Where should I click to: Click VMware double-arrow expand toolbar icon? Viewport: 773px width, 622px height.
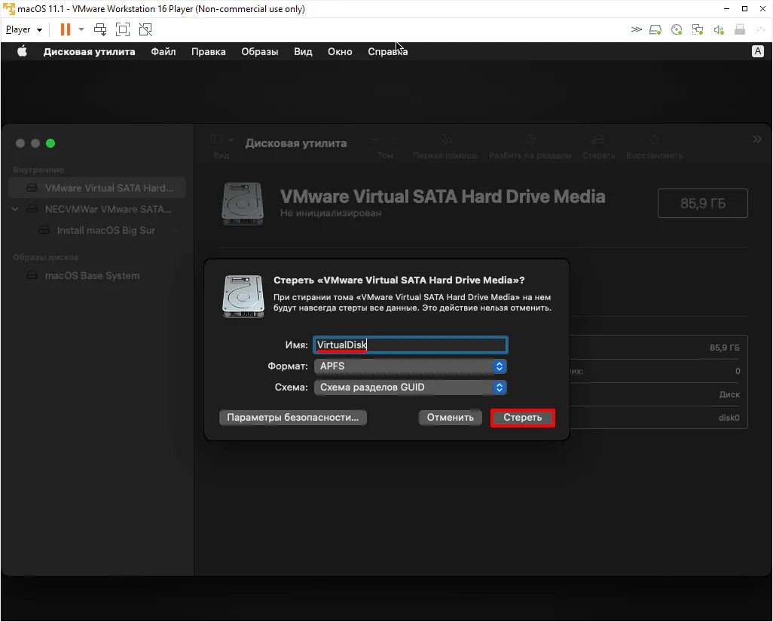point(637,29)
